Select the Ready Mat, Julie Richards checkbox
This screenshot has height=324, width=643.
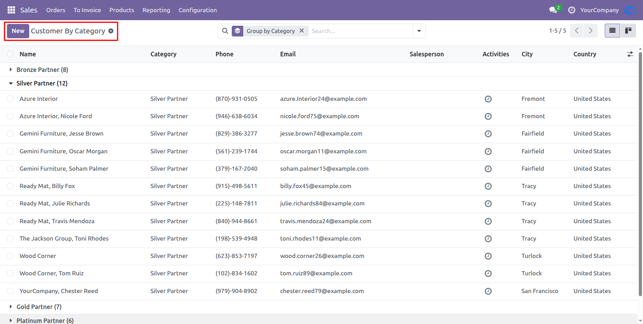coord(10,203)
